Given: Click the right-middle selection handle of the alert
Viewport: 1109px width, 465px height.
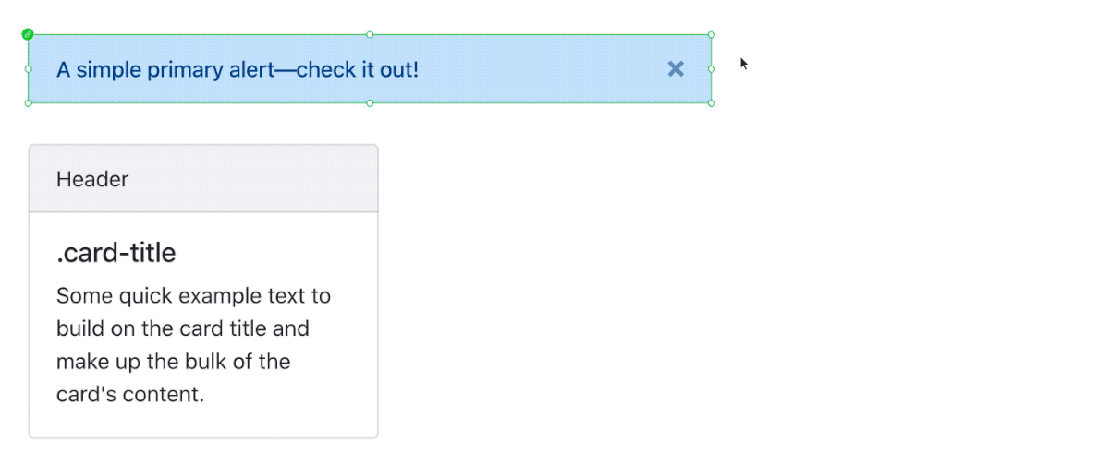Looking at the screenshot, I should coord(711,69).
